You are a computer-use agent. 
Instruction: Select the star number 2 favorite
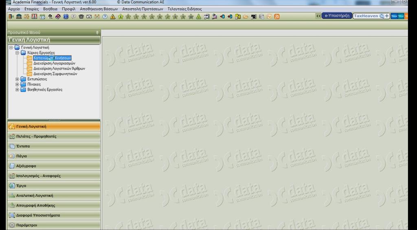pos(128,16)
